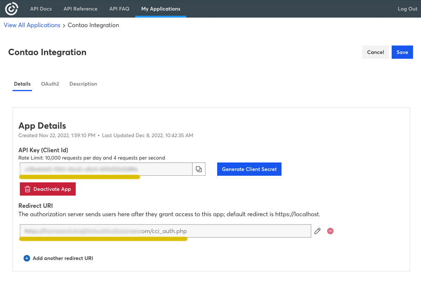
Task: Open API FAQ in top navigation
Action: [119, 9]
